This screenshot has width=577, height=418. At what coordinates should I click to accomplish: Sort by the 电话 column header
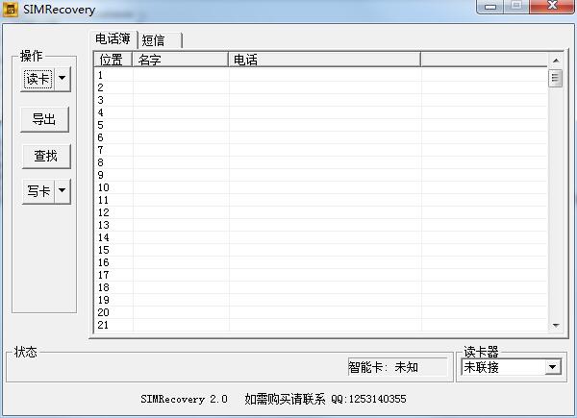(x=325, y=60)
